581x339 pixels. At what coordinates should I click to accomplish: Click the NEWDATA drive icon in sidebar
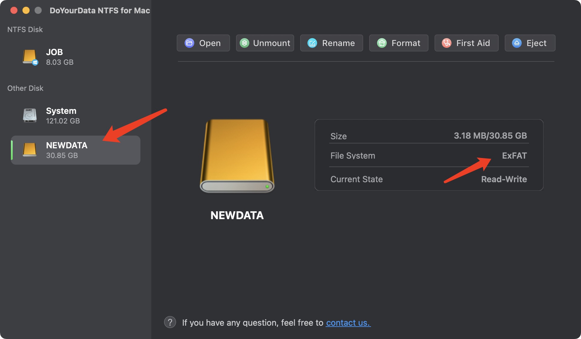(29, 150)
